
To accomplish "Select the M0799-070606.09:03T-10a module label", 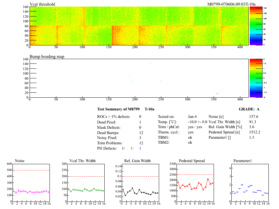I will 231,4.
